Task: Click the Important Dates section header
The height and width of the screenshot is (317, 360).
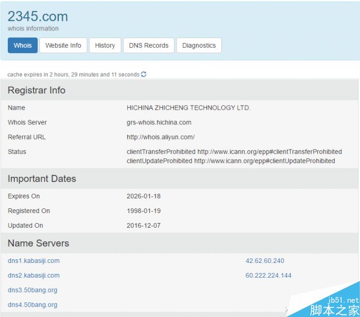Action: coord(42,179)
